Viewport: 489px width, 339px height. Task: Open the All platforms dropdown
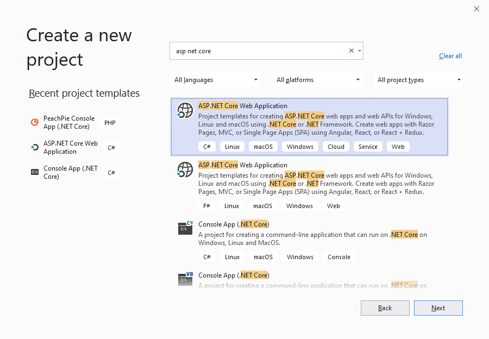pos(317,80)
